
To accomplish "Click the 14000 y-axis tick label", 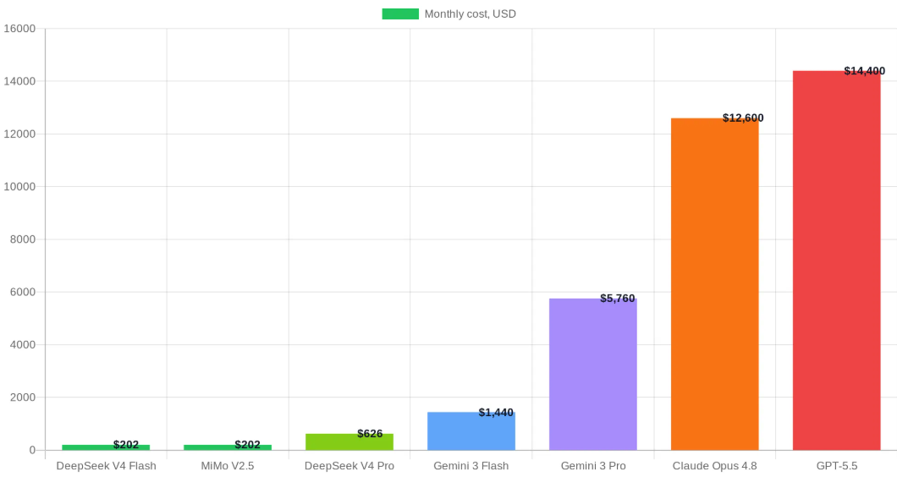I will (x=19, y=81).
